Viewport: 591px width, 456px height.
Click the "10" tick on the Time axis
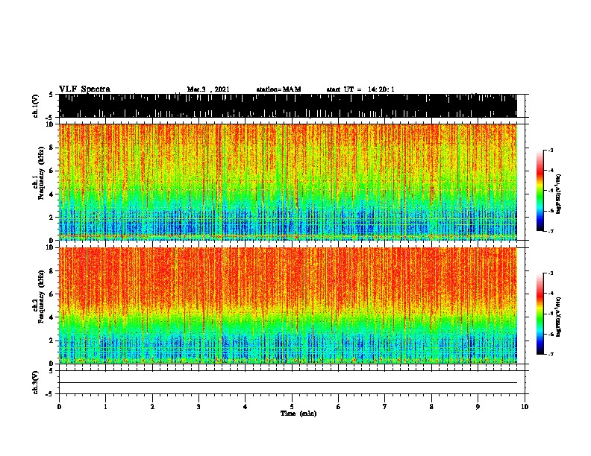coord(525,407)
